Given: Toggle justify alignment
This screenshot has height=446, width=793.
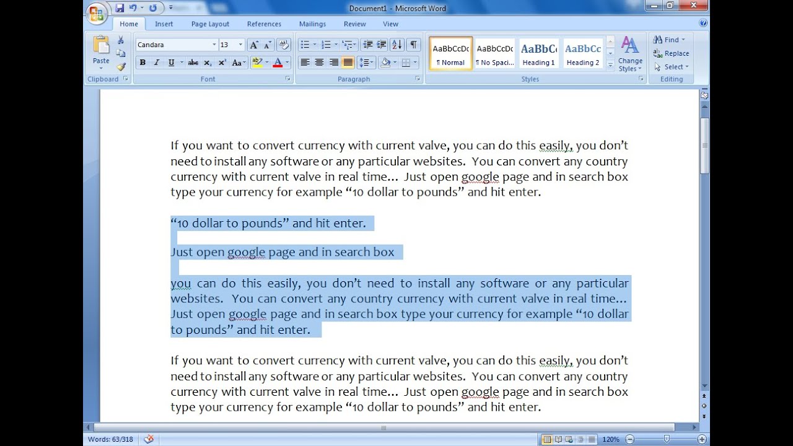Looking at the screenshot, I should click(x=348, y=63).
